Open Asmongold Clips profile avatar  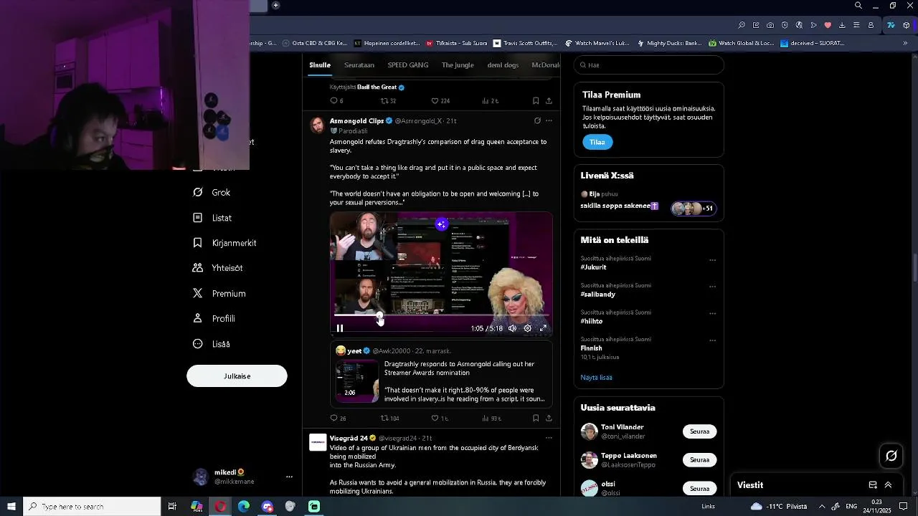318,125
